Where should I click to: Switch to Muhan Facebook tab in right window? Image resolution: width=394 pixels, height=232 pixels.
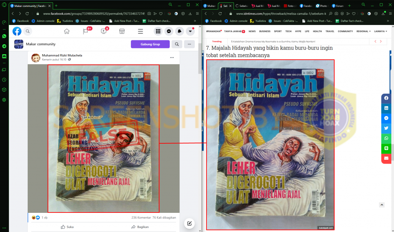(209, 6)
